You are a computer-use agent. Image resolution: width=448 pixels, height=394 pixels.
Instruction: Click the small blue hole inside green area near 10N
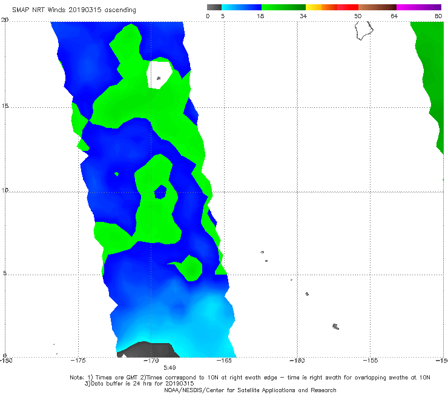tap(160, 192)
